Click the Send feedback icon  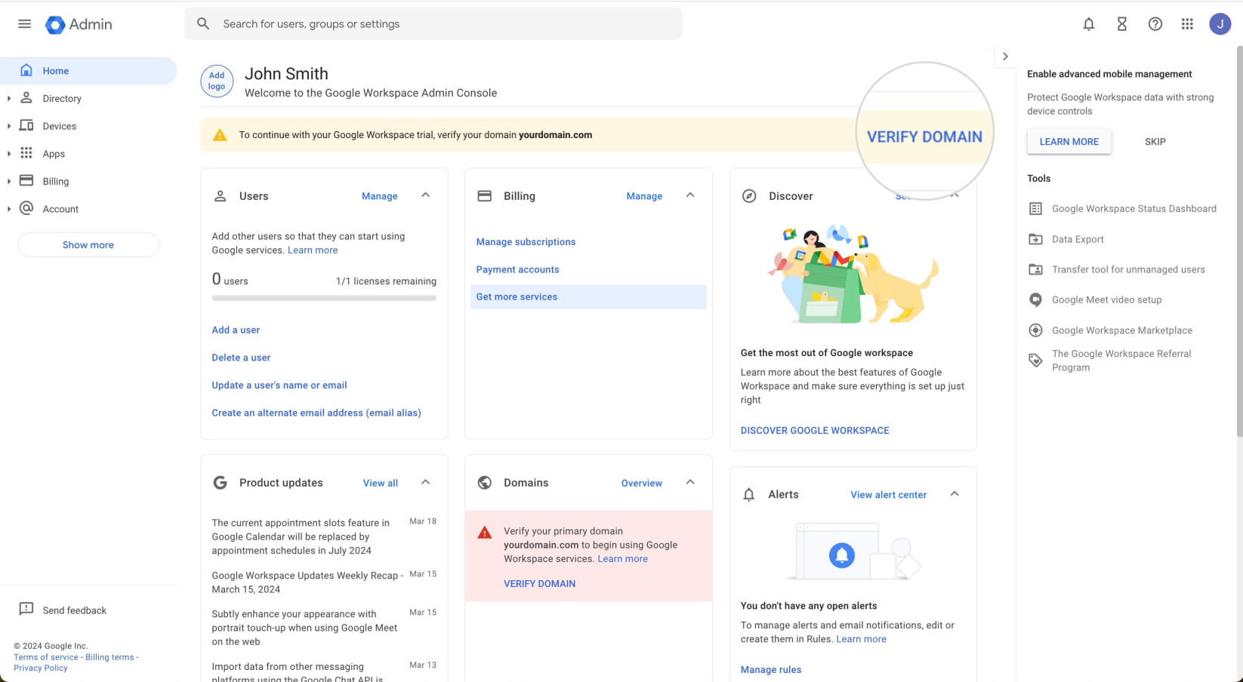tap(26, 610)
